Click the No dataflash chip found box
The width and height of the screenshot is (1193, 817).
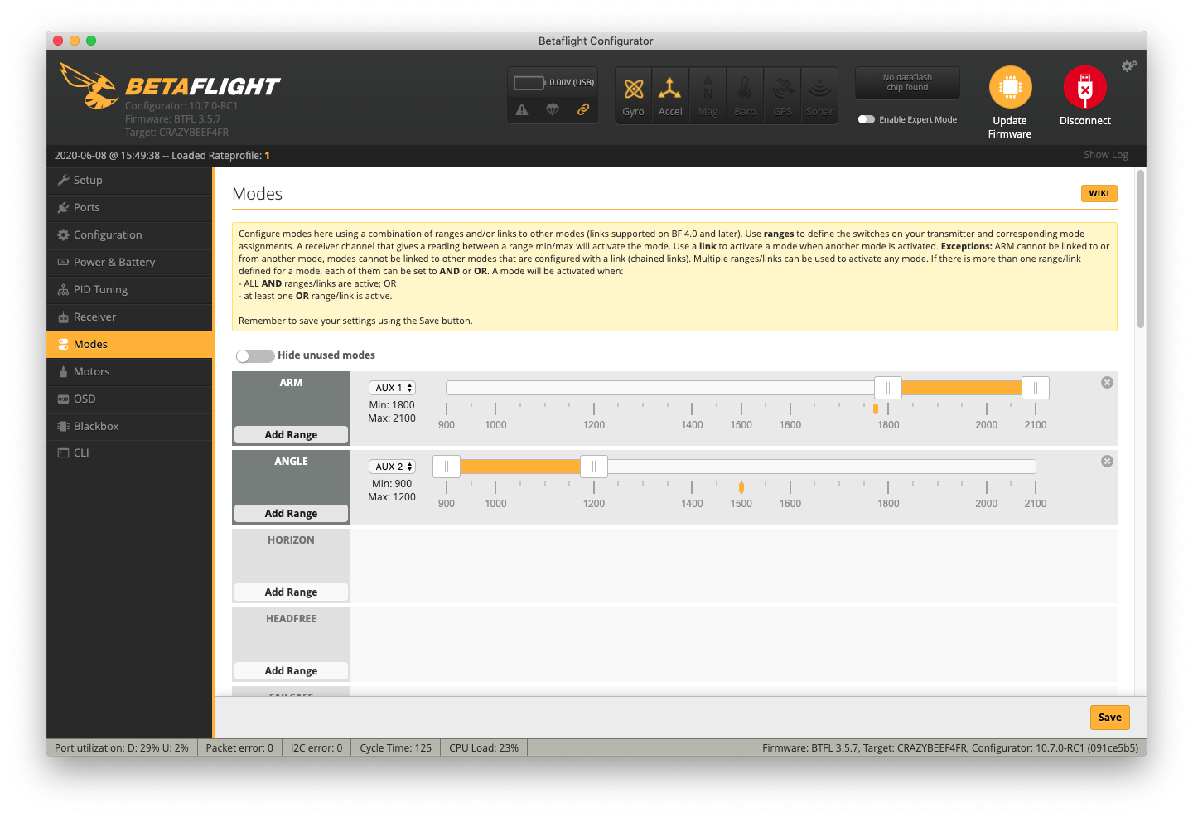pos(907,82)
